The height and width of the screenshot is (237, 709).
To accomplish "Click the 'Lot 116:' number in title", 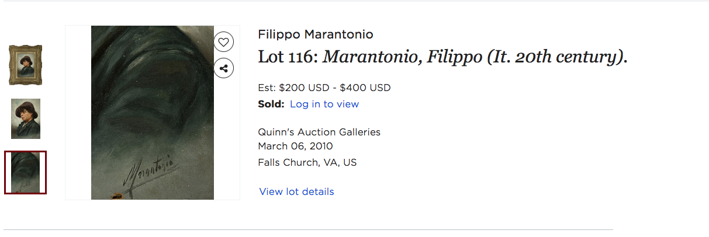I will pyautogui.click(x=288, y=57).
